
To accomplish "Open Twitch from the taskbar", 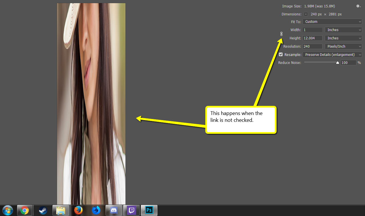I will pos(131,211).
